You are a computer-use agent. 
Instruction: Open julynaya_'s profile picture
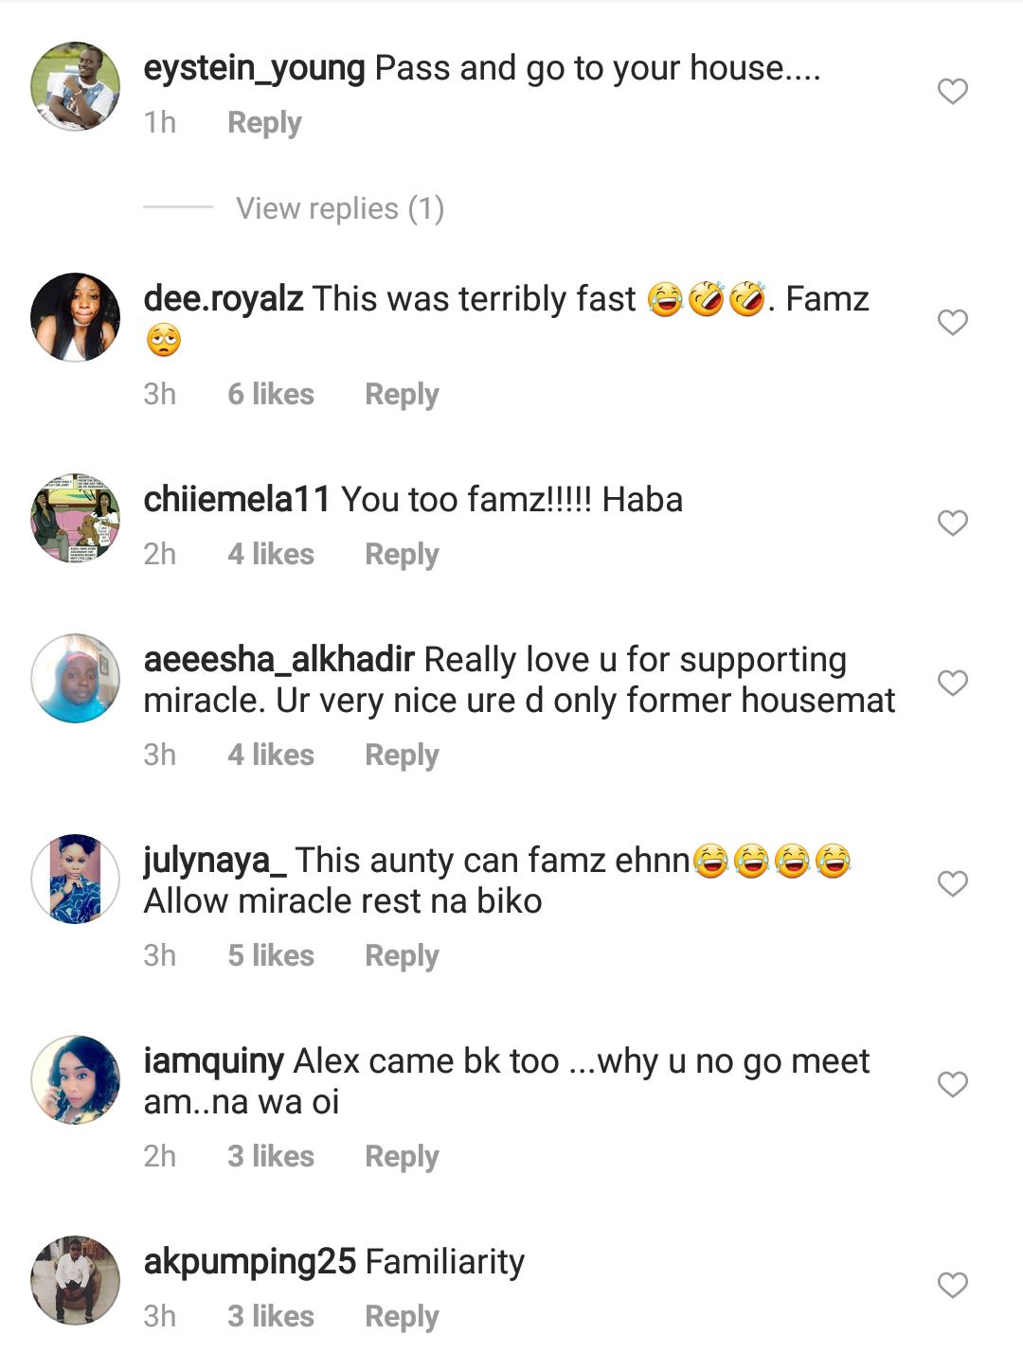pos(76,879)
